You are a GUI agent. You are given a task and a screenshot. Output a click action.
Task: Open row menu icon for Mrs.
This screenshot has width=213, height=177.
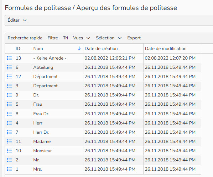pyautogui.click(x=10, y=169)
